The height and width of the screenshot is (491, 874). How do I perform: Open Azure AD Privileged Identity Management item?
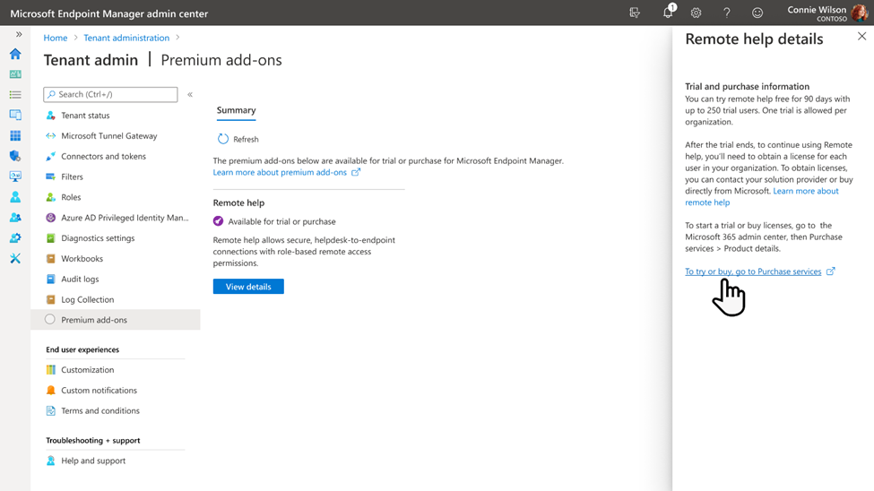(125, 218)
